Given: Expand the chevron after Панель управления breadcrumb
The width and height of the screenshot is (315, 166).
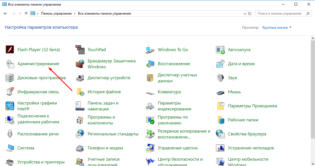Looking at the screenshot, I should [75, 13].
